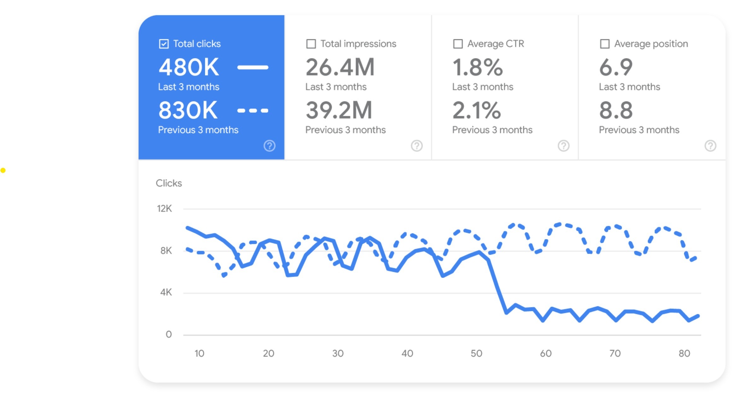Click the 26.4M impressions value
Image resolution: width=748 pixels, height=396 pixels.
tap(339, 66)
